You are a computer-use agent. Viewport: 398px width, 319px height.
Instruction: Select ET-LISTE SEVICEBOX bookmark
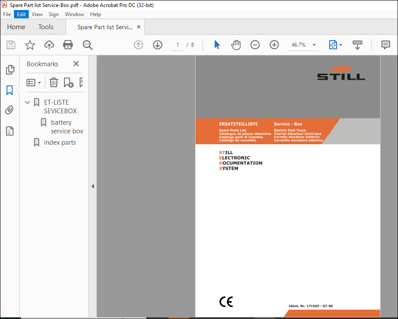(60, 107)
